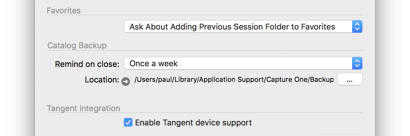410x136 pixels.
Task: Click the 'Enable Tangent device support' label text
Action: (193, 123)
